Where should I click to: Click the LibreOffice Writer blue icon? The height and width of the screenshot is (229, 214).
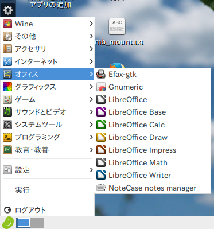(x=101, y=175)
